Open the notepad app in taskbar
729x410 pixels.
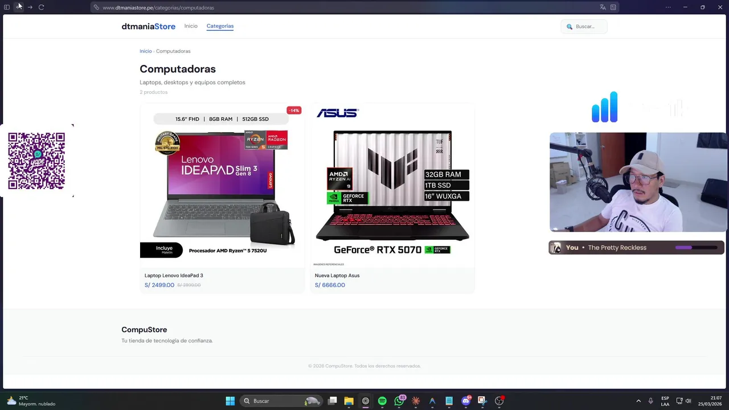(449, 401)
